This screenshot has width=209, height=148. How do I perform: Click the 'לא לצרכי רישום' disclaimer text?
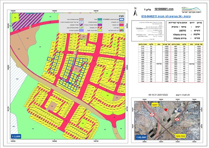point(183,95)
